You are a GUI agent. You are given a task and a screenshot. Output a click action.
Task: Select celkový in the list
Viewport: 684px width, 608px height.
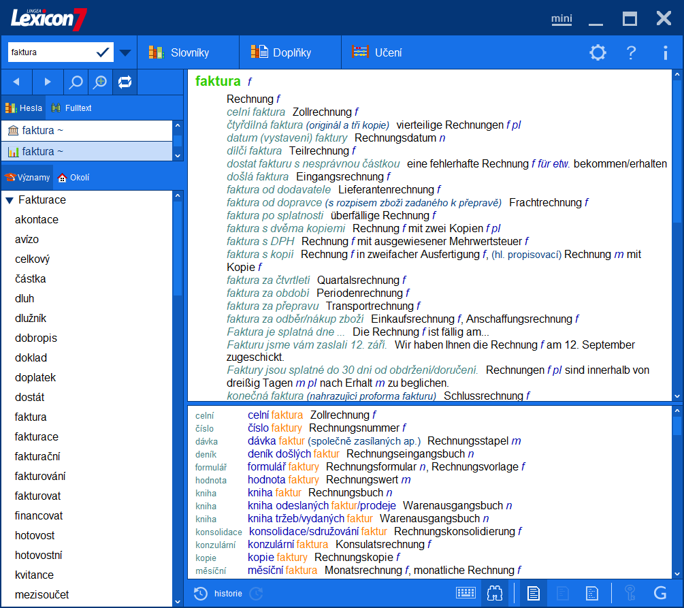tap(32, 259)
